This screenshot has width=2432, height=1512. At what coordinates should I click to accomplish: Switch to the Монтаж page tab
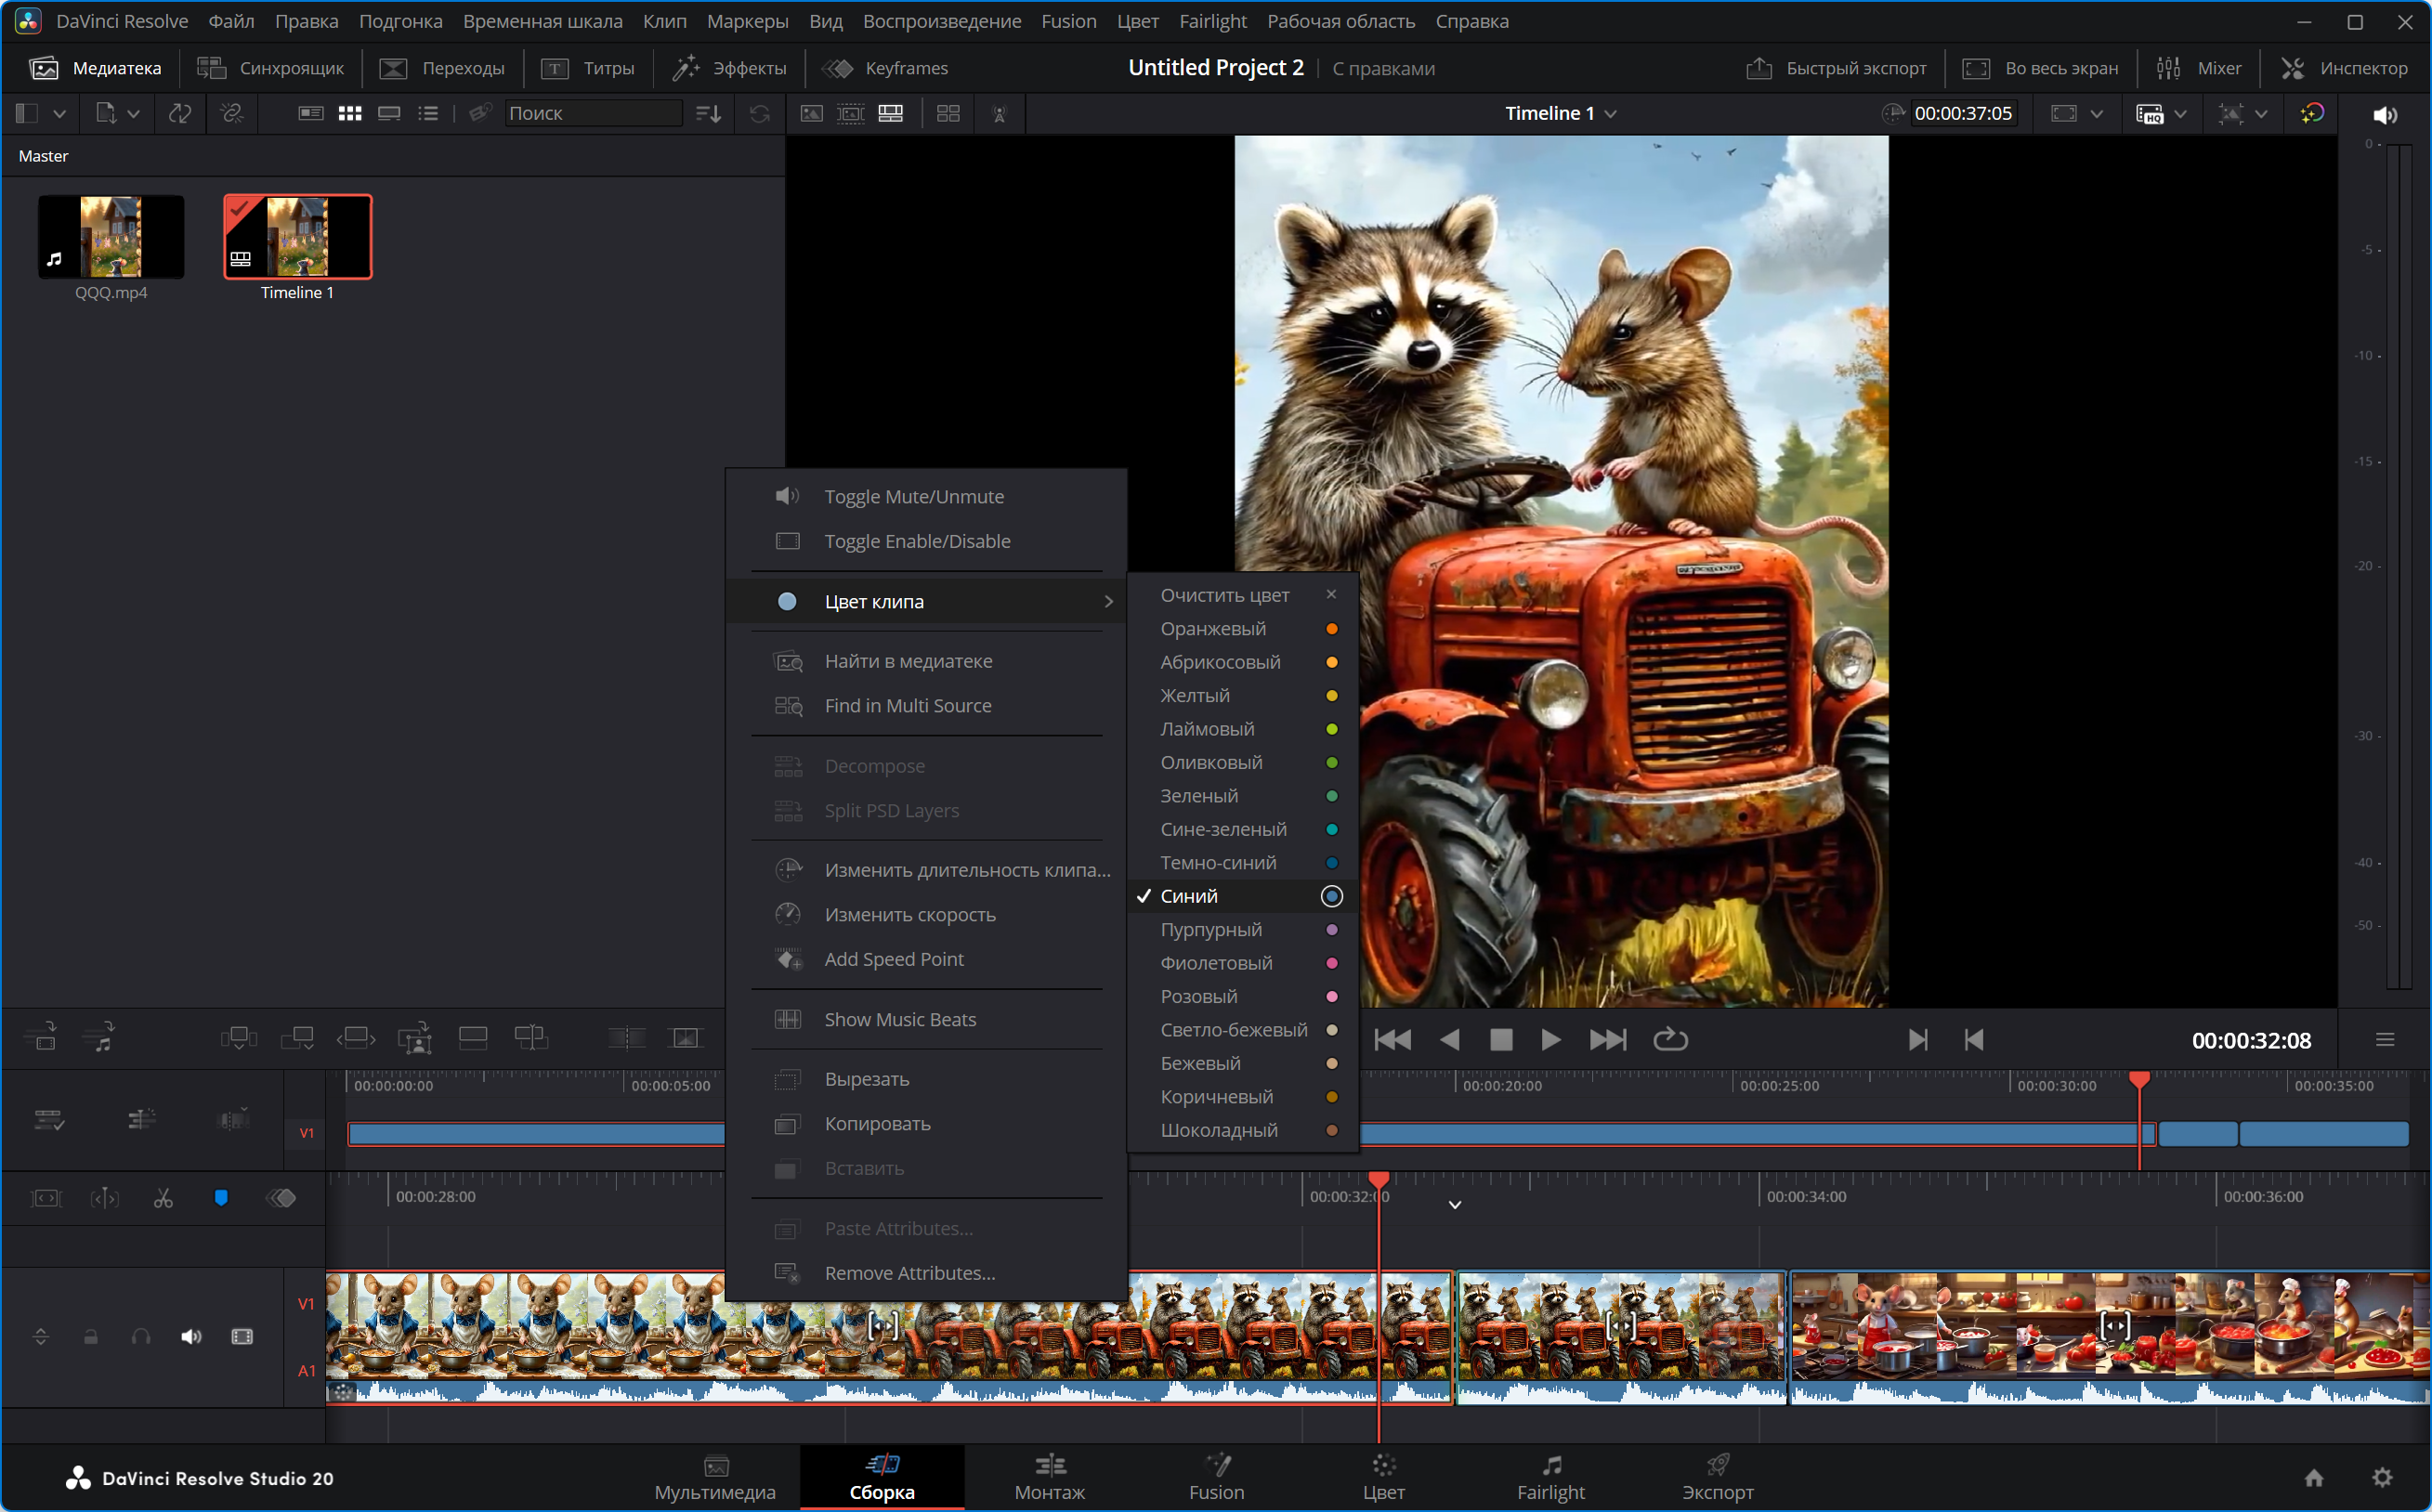point(1049,1477)
